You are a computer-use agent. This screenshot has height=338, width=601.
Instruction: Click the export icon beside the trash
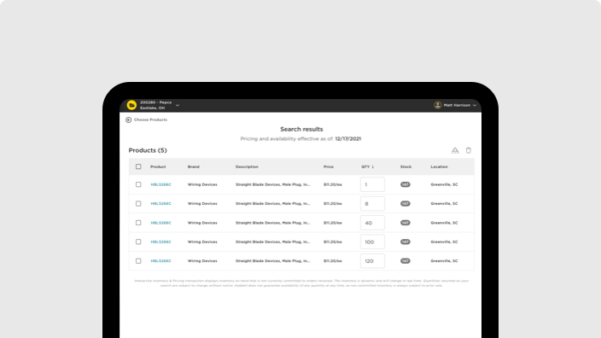coord(455,150)
